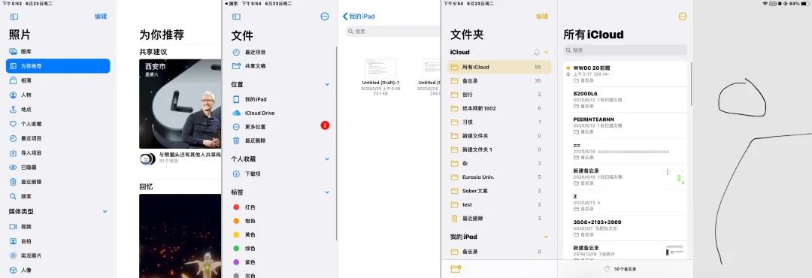Collapse 标签 section in Files
The height and width of the screenshot is (278, 812).
click(327, 192)
